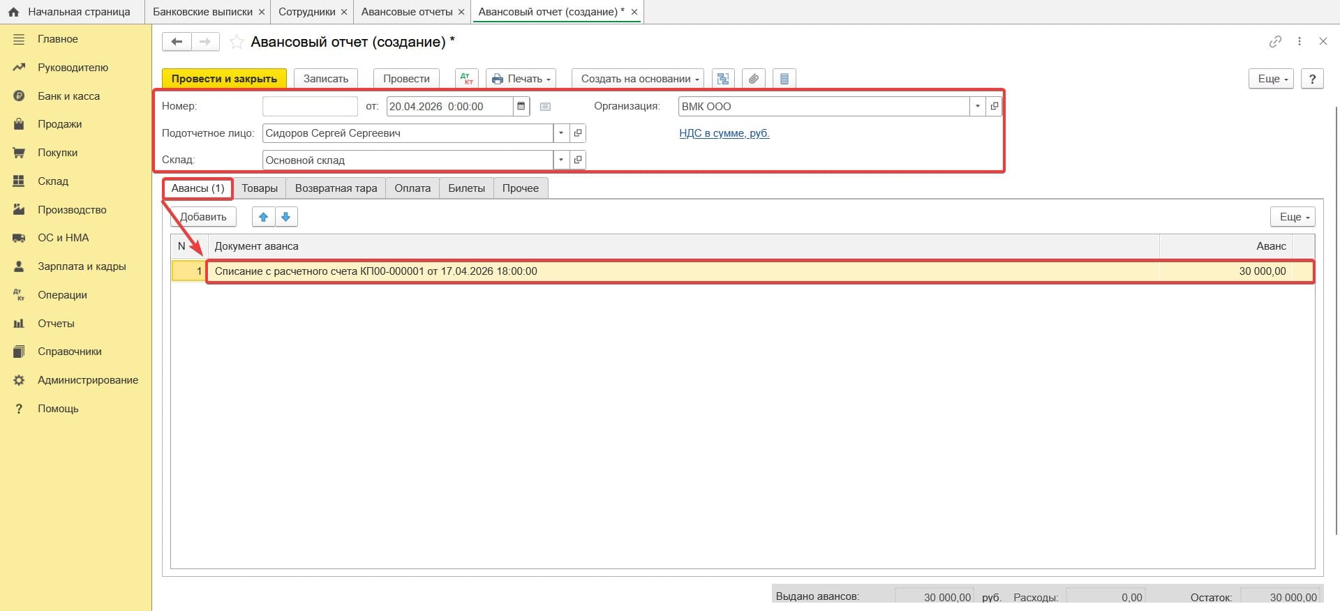The width and height of the screenshot is (1340, 611).
Task: Open the Подотчетное лицо linked record icon
Action: pyautogui.click(x=578, y=133)
